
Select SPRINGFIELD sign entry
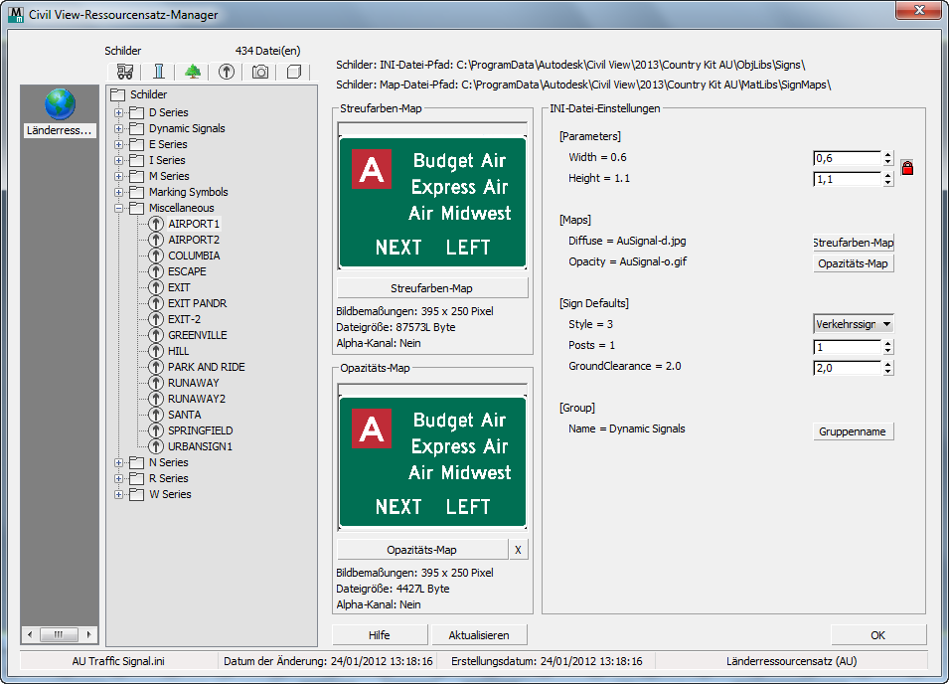tap(201, 430)
